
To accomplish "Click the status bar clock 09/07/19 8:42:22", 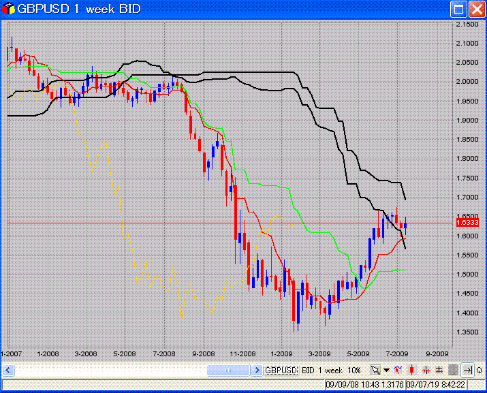I will [436, 385].
